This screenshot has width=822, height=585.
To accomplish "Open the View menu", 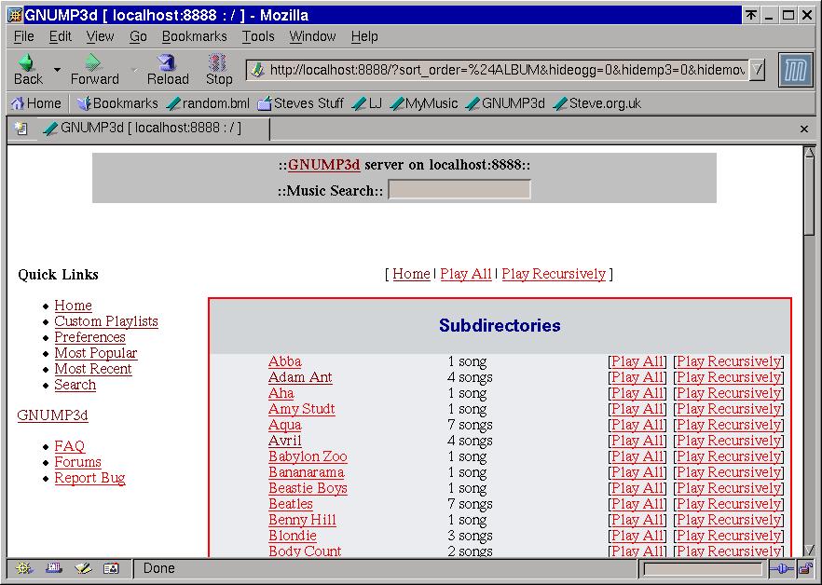I will [100, 36].
